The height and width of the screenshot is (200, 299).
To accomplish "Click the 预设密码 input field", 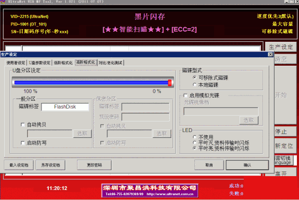I will 146,117.
